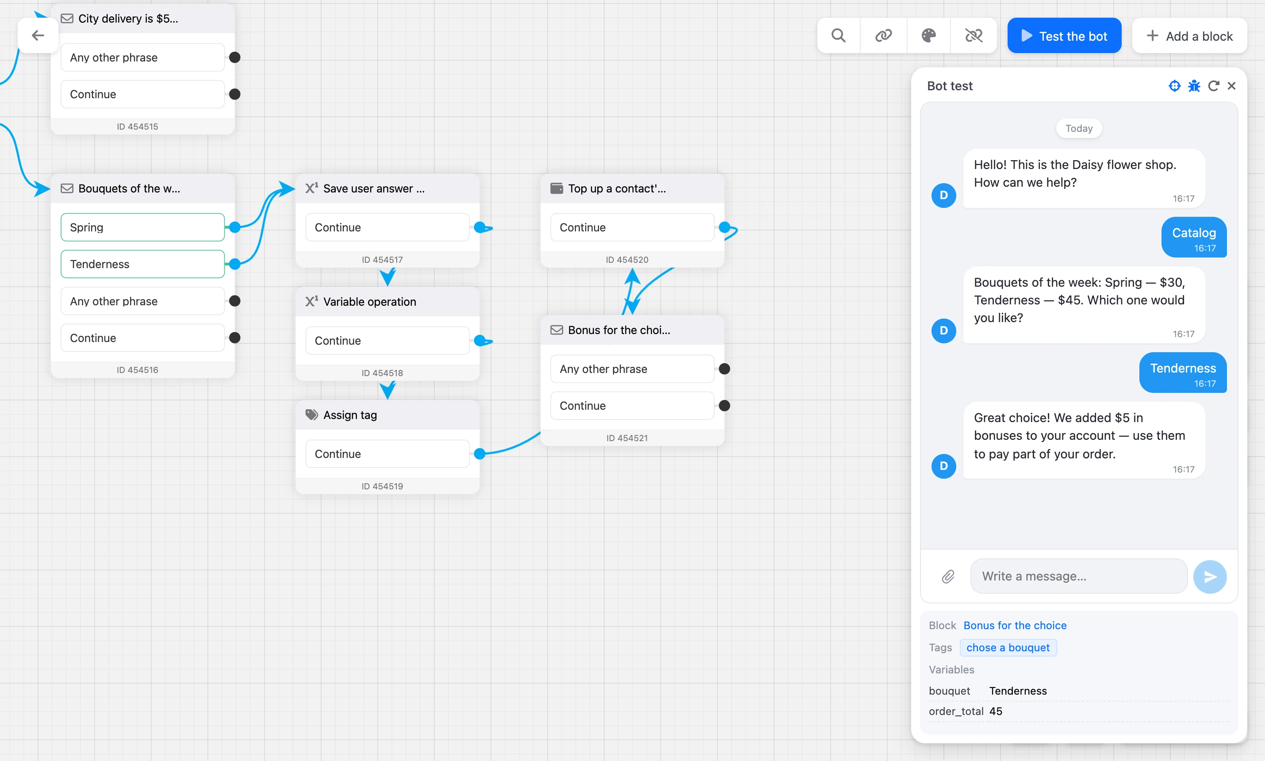Focus the Write a message input
Image resolution: width=1265 pixels, height=761 pixels.
pos(1078,577)
